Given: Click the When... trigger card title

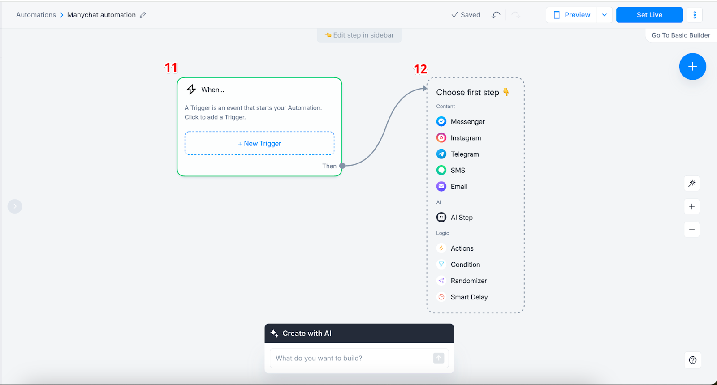Looking at the screenshot, I should pyautogui.click(x=213, y=90).
